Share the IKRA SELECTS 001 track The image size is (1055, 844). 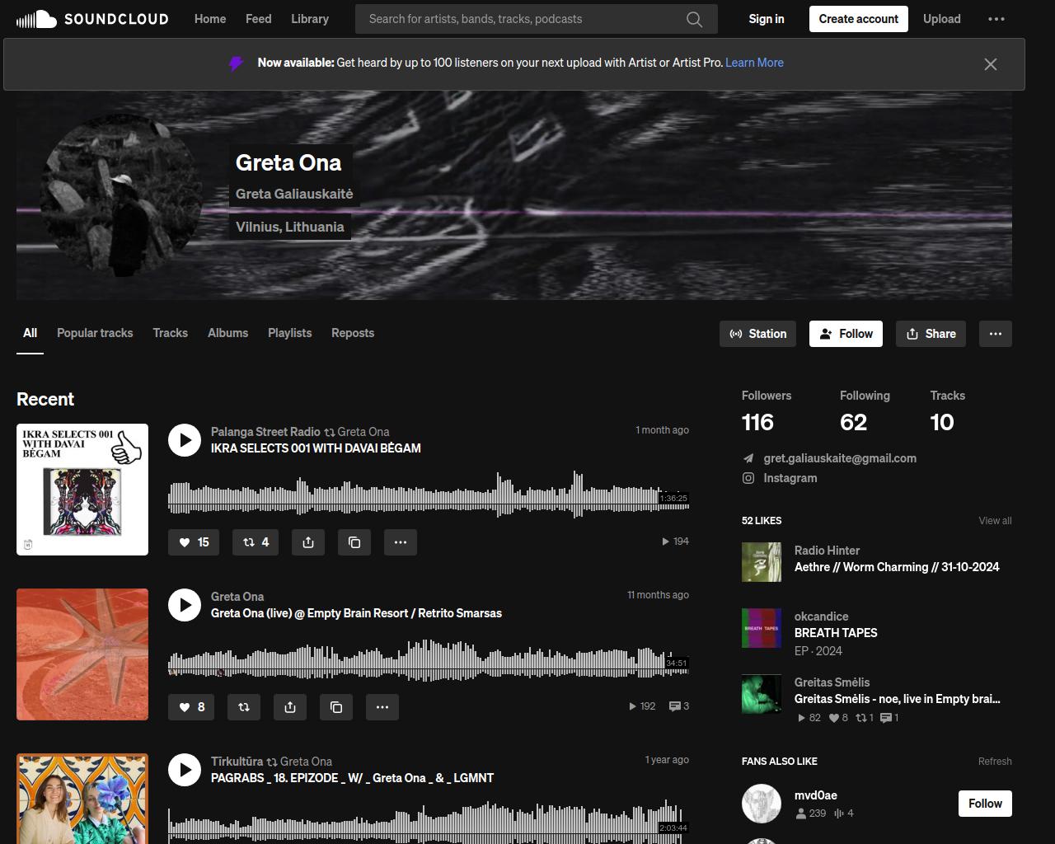pos(308,542)
